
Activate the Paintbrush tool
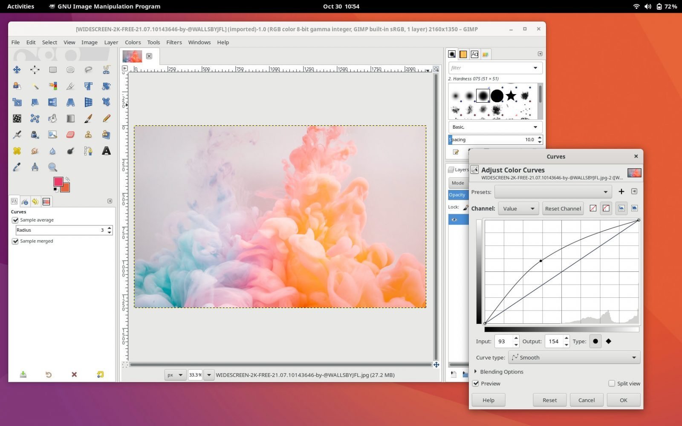(88, 118)
